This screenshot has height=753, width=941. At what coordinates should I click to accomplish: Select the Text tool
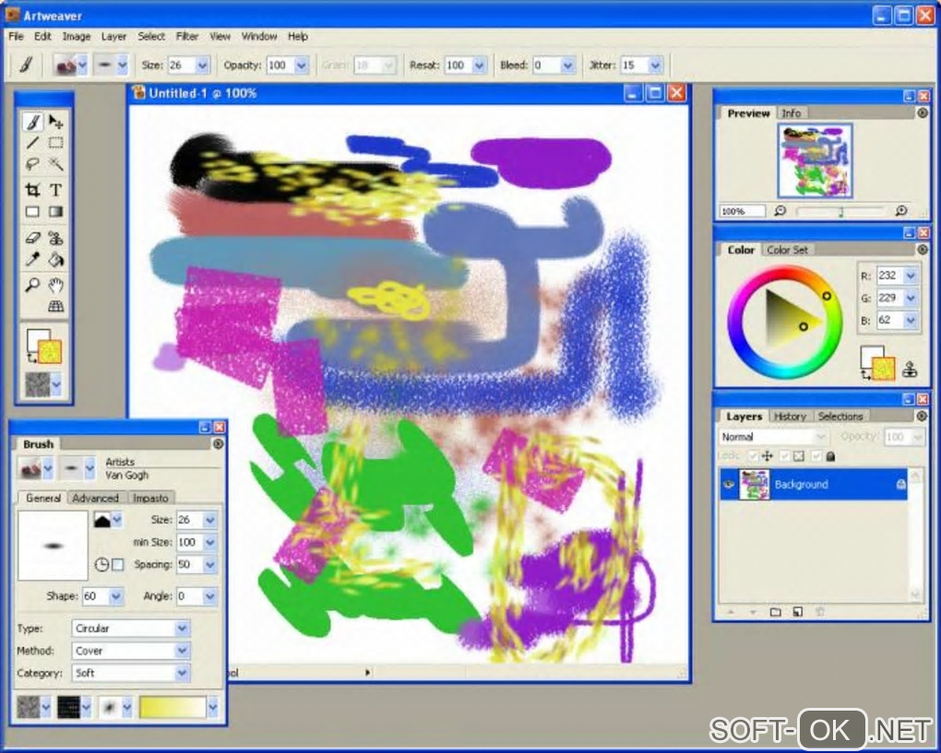[x=55, y=190]
